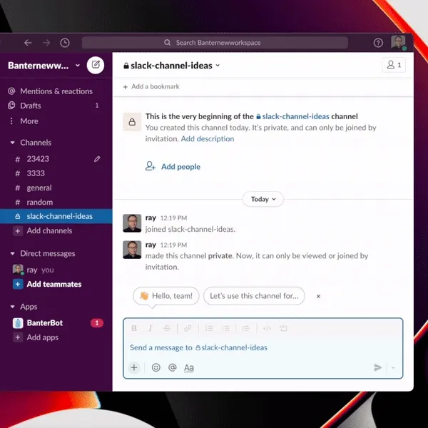Click the slack-channel-ideas link in the intro
Viewport: 428px width, 428px height.
pyautogui.click(x=292, y=116)
